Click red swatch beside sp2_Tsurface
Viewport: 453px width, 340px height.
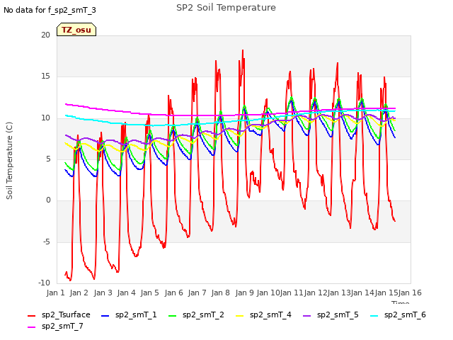point(31,316)
